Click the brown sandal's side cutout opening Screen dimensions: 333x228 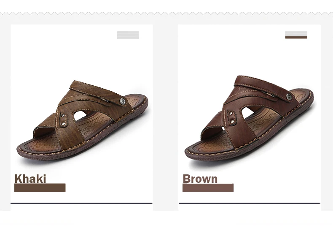pos(247,112)
